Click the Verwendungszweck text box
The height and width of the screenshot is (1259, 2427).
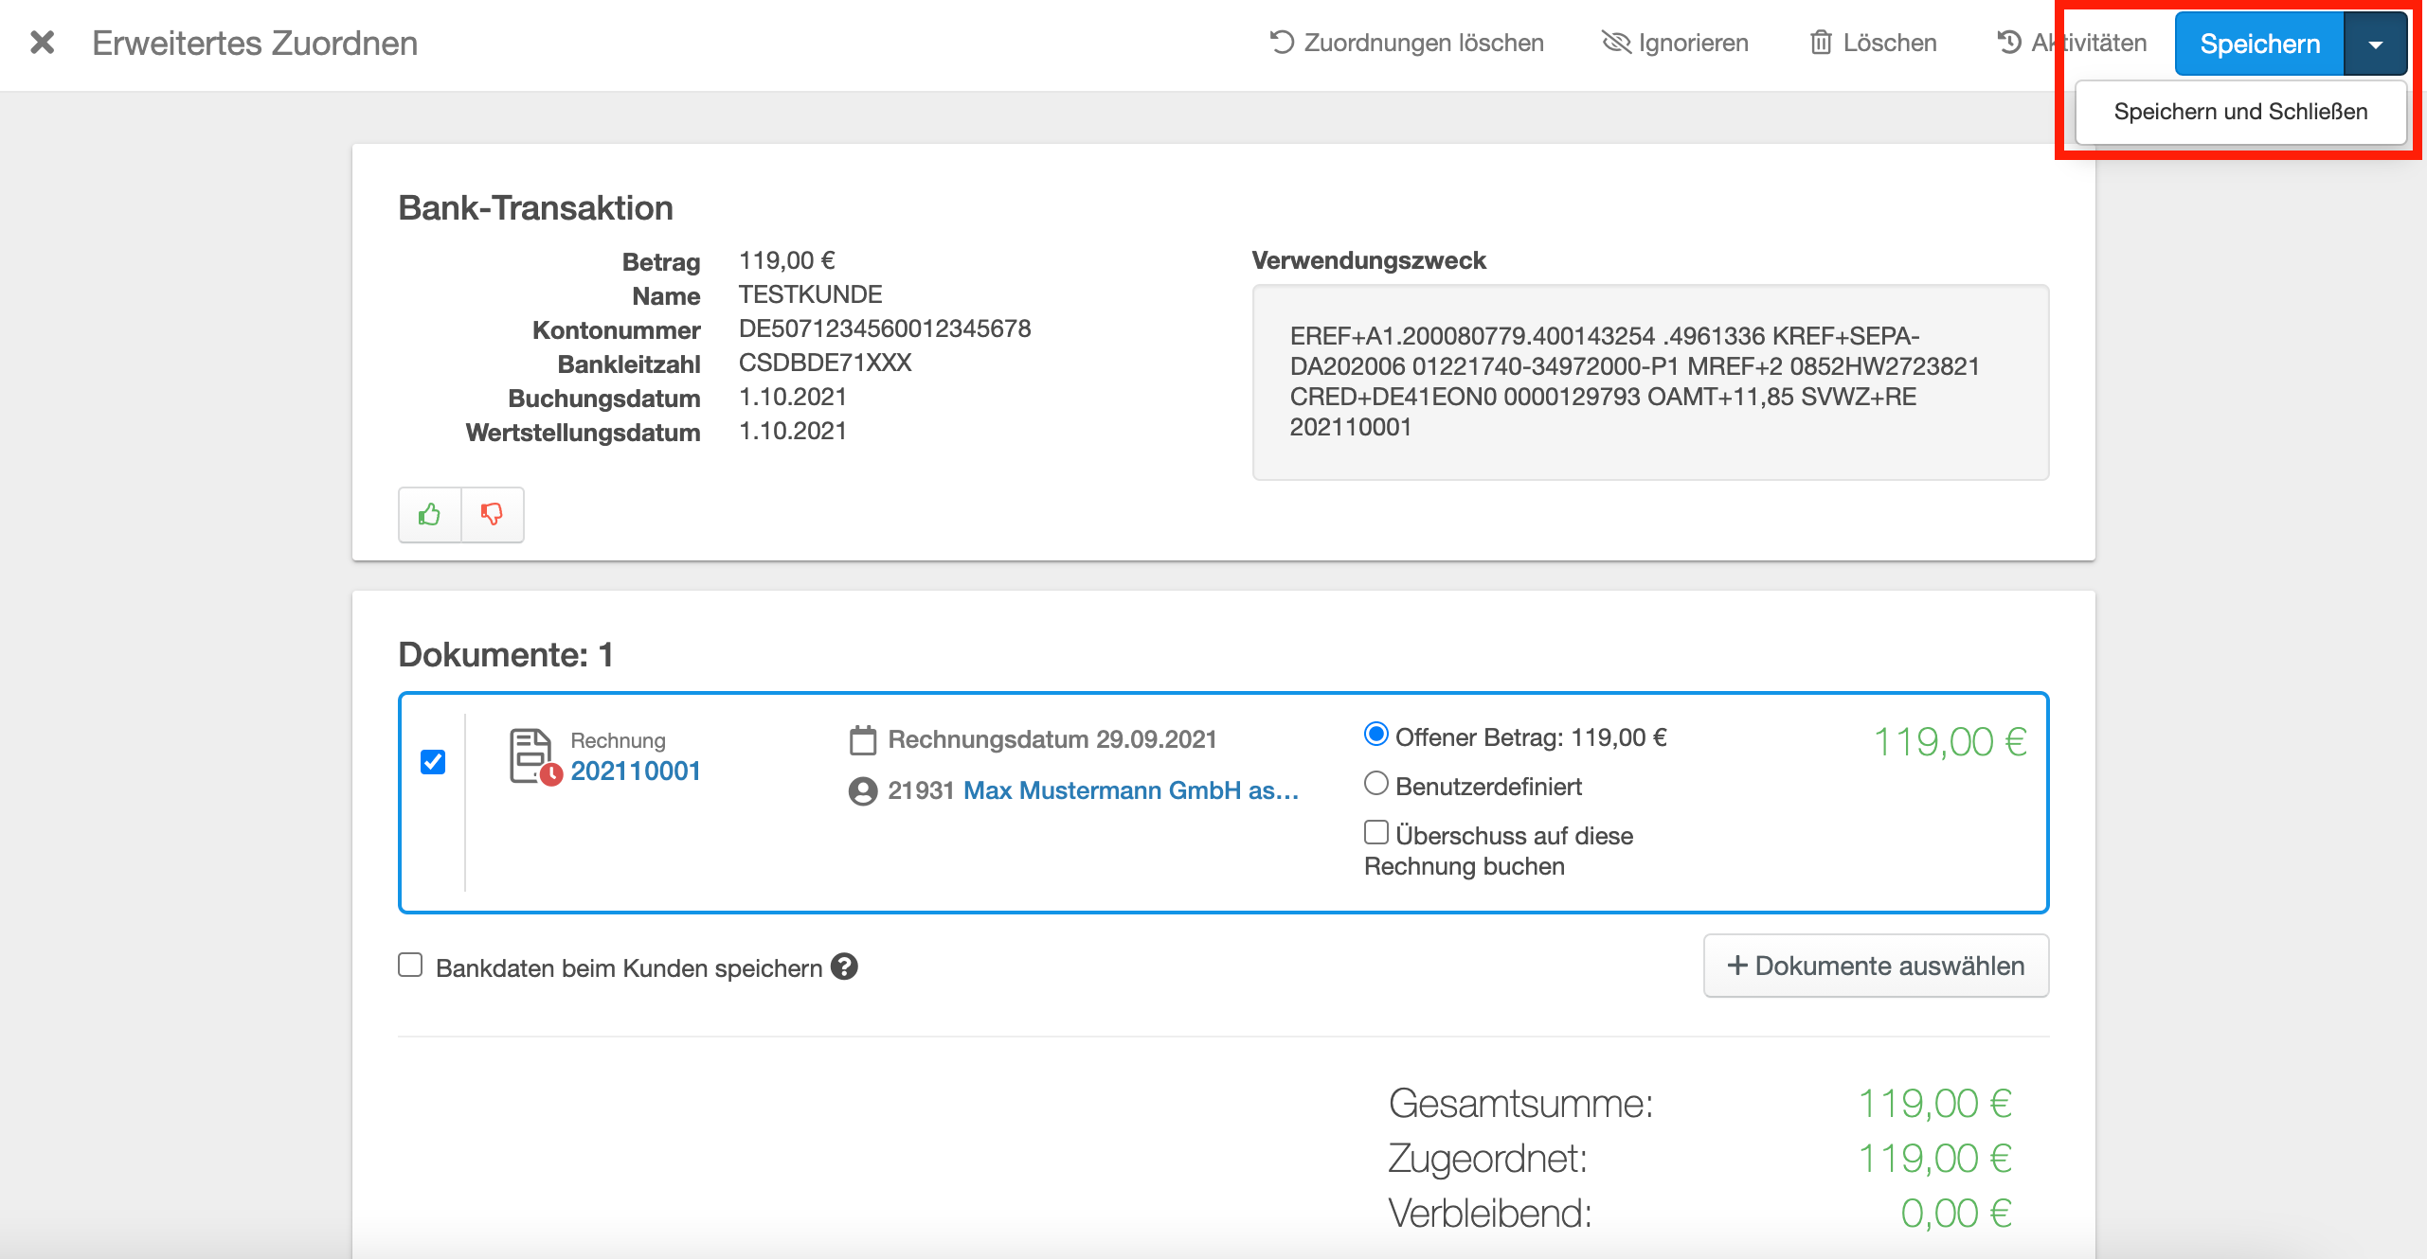point(1650,382)
